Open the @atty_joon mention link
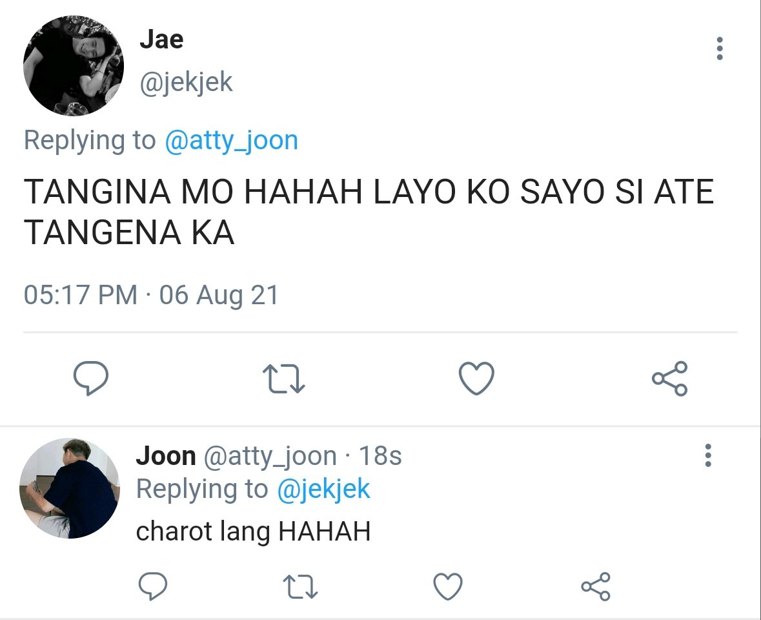Image resolution: width=761 pixels, height=620 pixels. coord(232,141)
